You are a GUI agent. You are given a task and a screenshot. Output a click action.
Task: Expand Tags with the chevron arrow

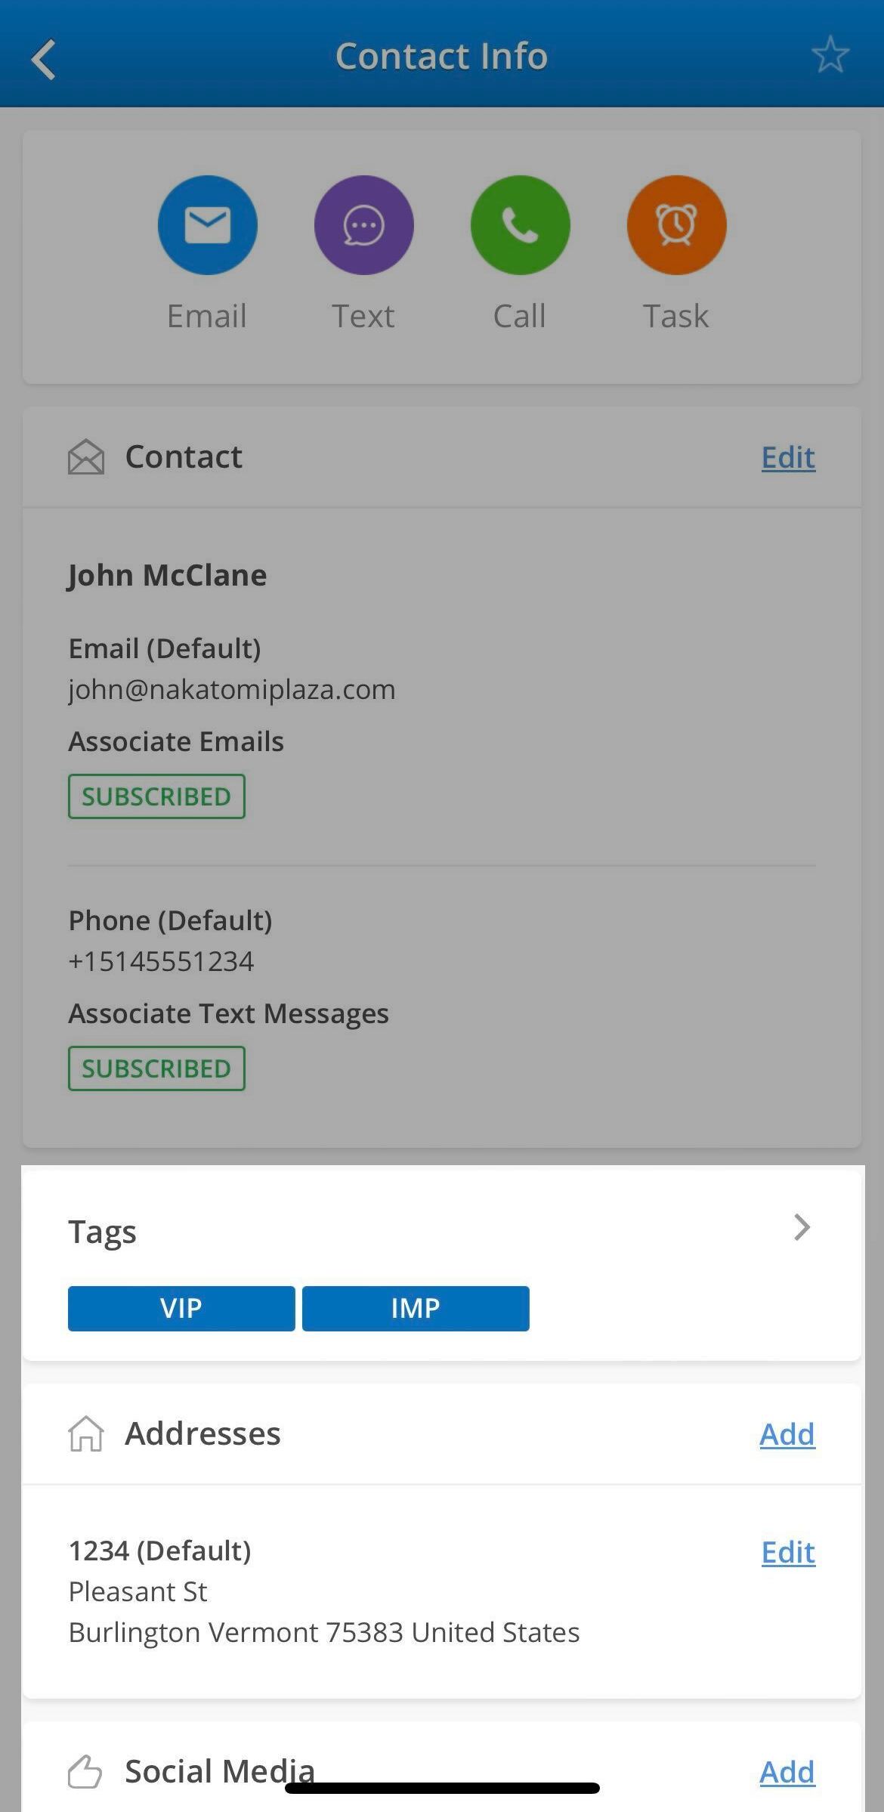(x=802, y=1228)
